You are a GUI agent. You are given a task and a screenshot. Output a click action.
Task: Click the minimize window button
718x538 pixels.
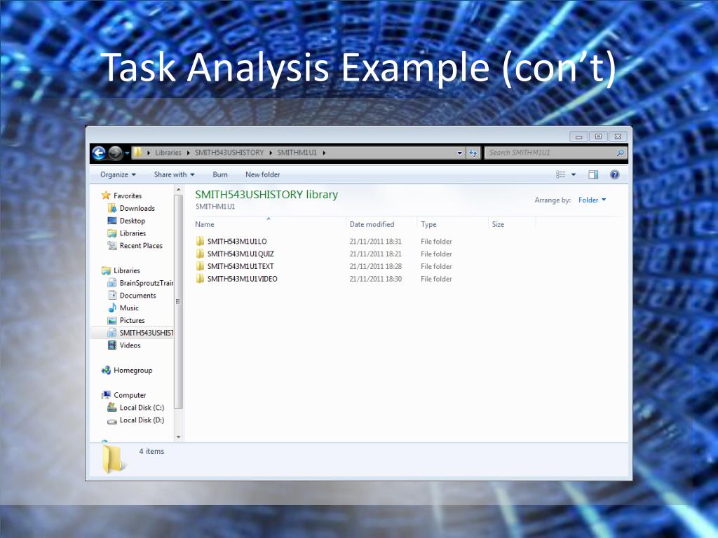coord(578,137)
